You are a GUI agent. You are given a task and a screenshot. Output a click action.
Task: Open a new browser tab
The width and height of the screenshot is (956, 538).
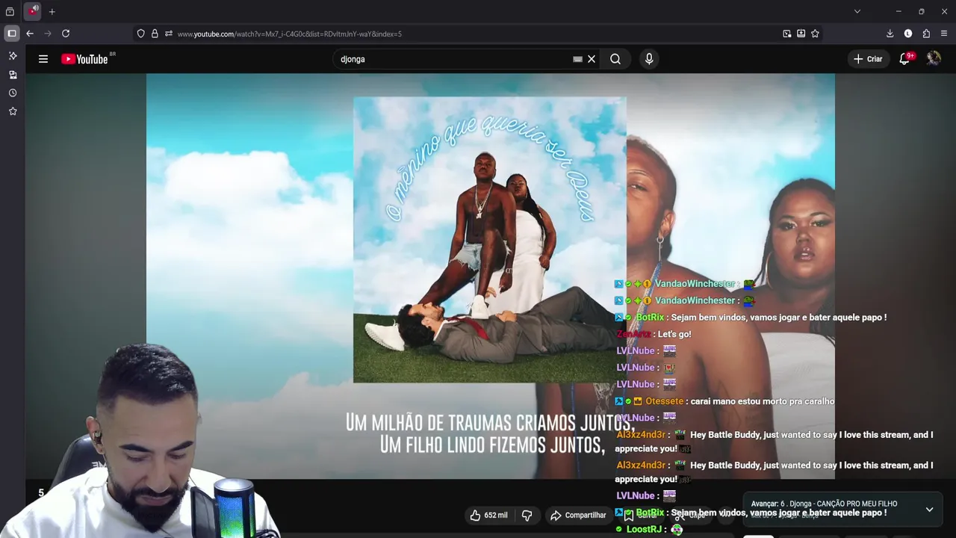pos(52,11)
